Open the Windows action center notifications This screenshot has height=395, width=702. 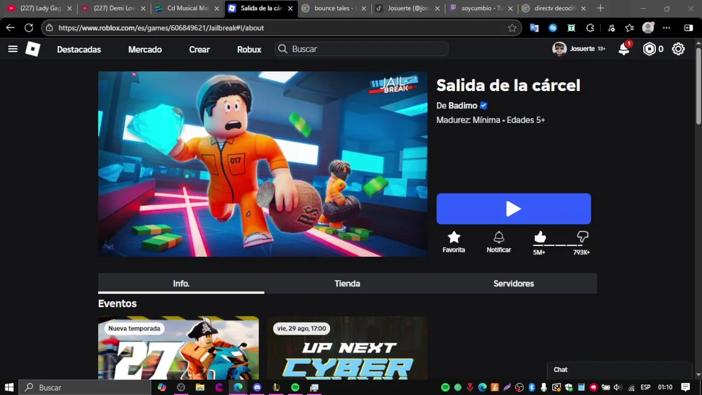pyautogui.click(x=686, y=387)
